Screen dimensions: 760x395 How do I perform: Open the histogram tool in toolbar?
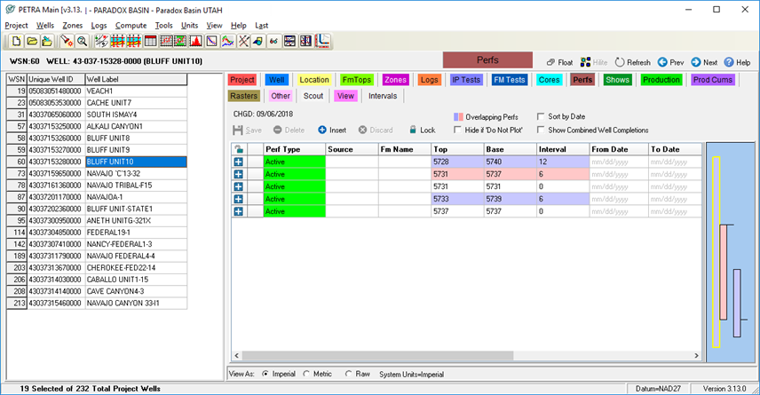click(x=196, y=42)
